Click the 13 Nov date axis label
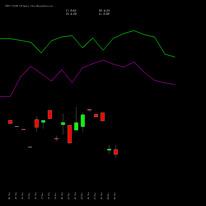Image resolution: width=206 pixels, height=206 pixels. [29, 196]
